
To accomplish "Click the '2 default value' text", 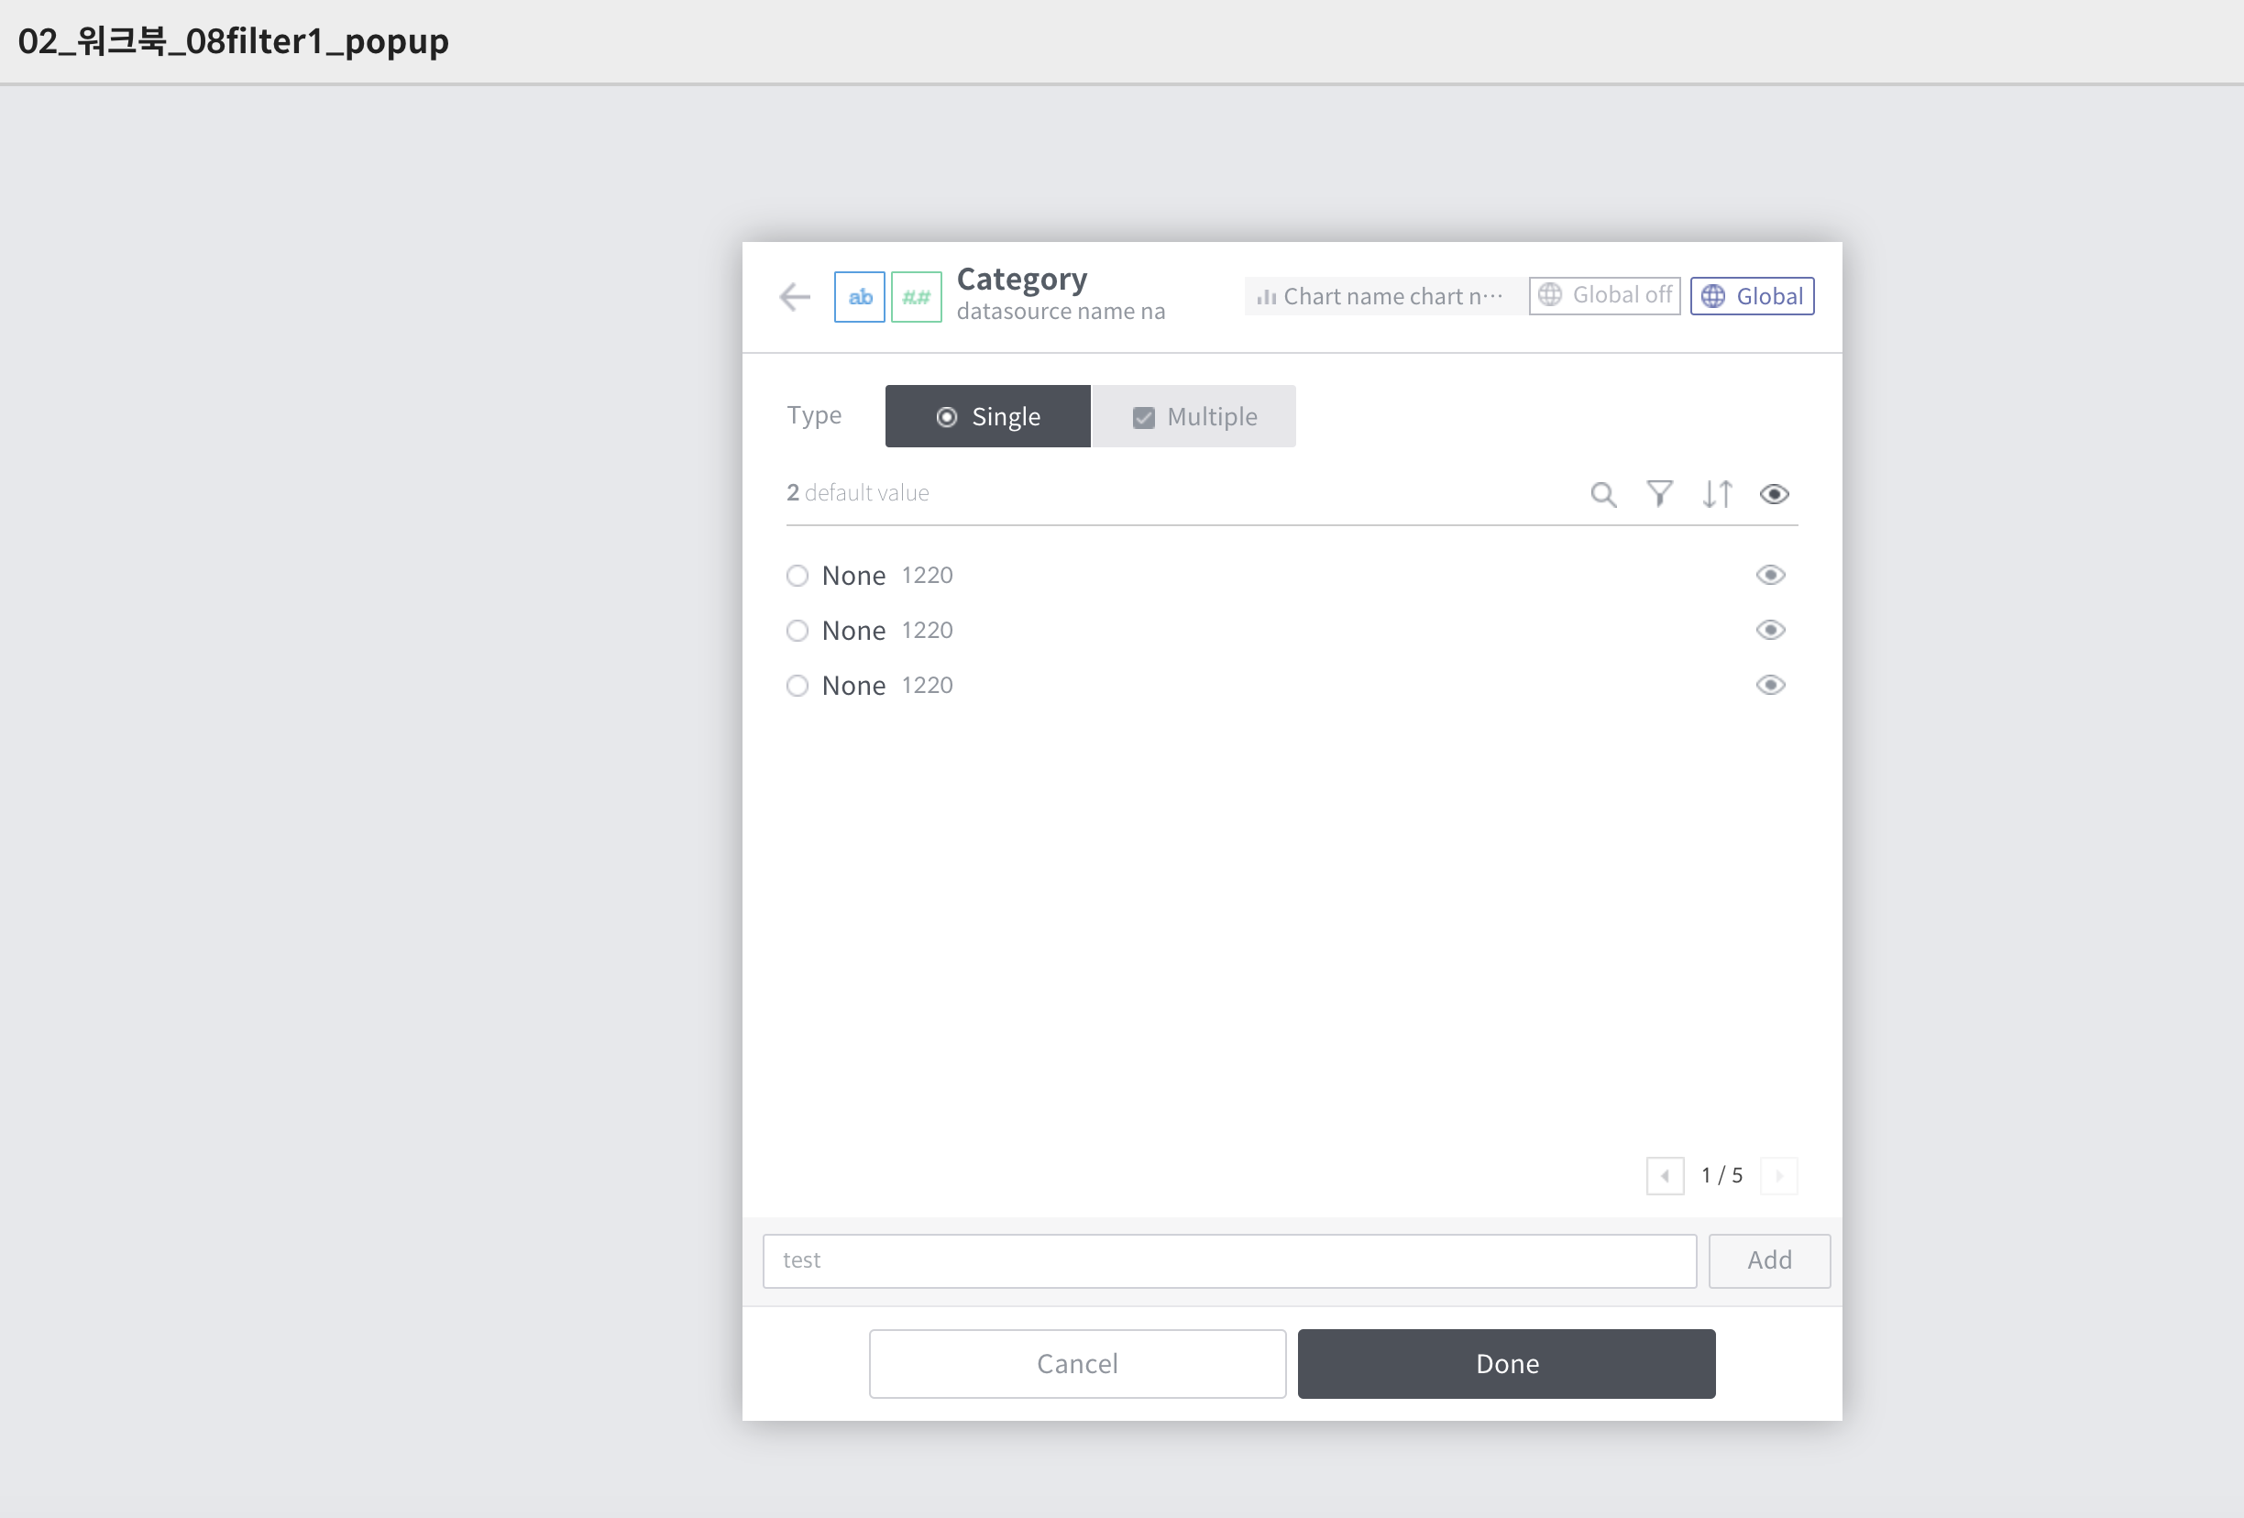I will click(x=857, y=492).
